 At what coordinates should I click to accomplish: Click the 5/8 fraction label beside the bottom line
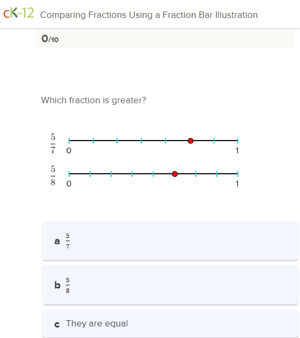pos(53,175)
